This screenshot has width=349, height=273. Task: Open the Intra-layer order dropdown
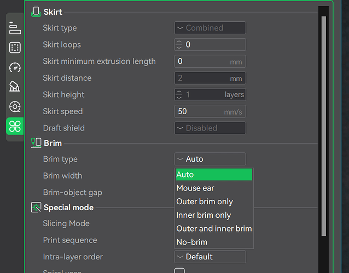point(210,257)
